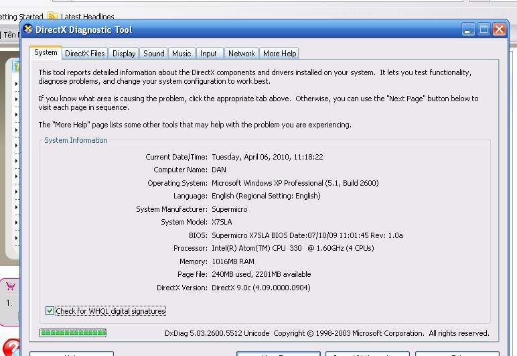The height and width of the screenshot is (356, 517).
Task: Click the shopping cart icon in the browser page
Action: click(x=11, y=286)
